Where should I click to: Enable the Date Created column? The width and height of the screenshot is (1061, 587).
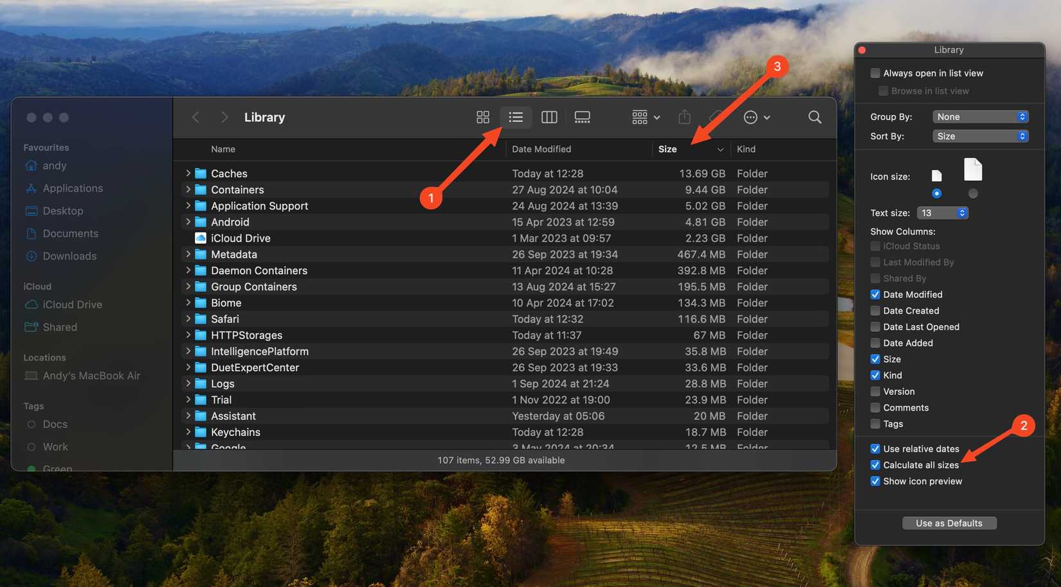click(875, 311)
